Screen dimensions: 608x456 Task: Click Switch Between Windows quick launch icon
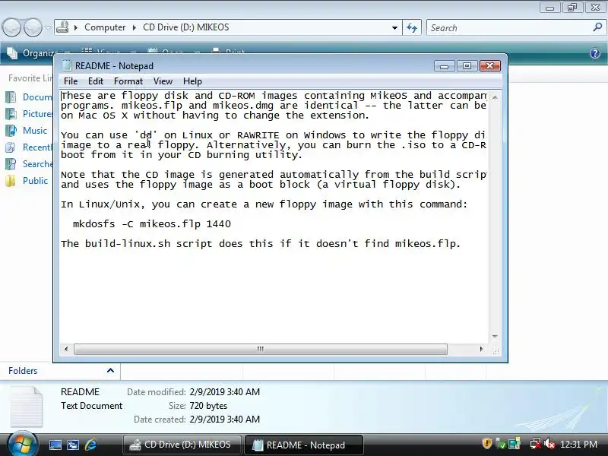[x=73, y=445]
